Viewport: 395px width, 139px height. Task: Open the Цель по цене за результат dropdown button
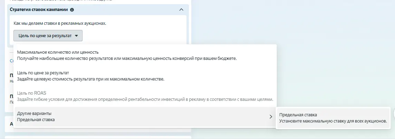[48, 36]
